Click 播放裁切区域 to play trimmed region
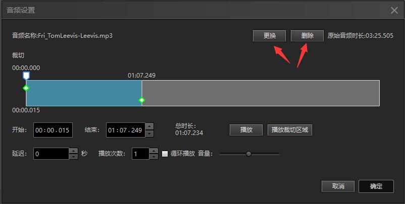This screenshot has width=405, height=204. click(x=290, y=130)
